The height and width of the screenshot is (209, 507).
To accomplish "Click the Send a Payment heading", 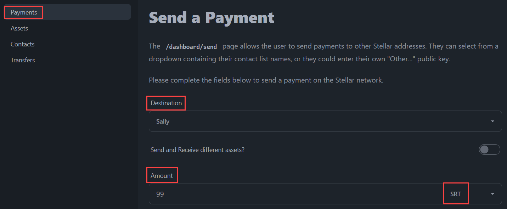I will pyautogui.click(x=211, y=17).
